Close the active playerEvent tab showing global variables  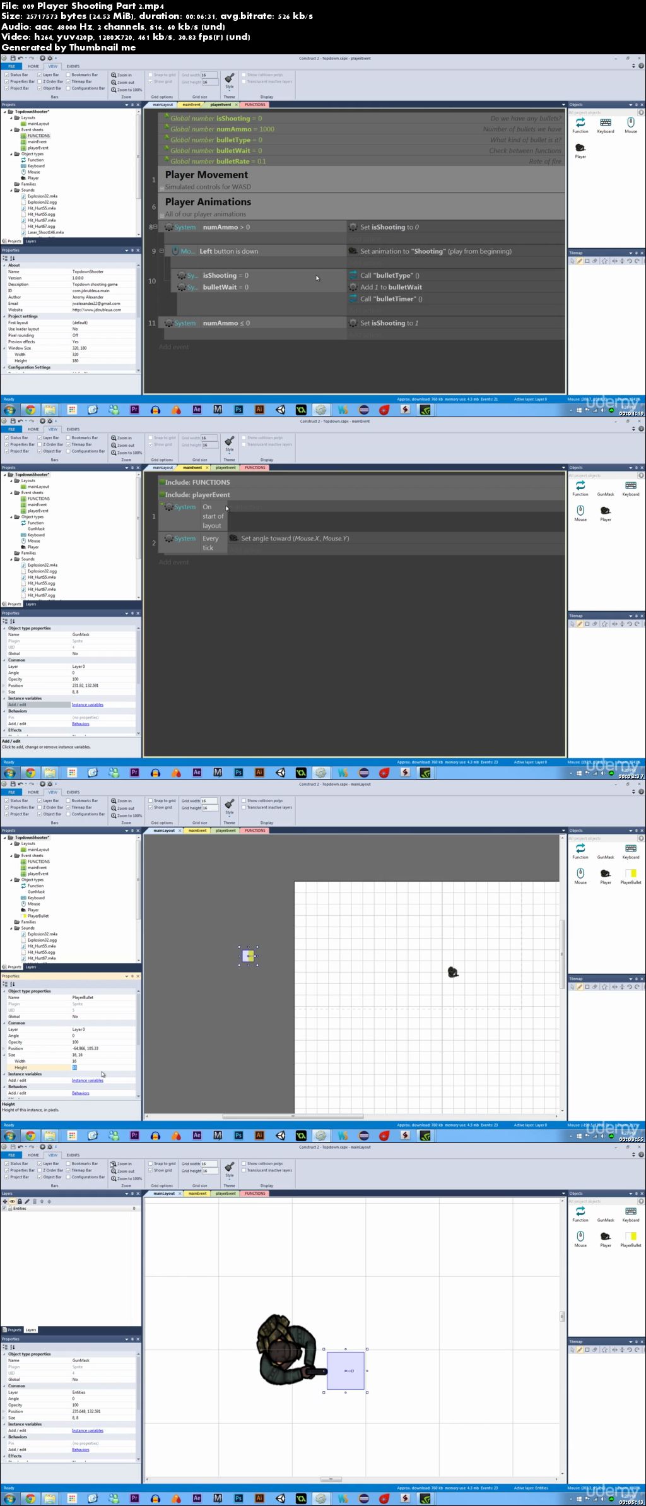click(x=236, y=105)
